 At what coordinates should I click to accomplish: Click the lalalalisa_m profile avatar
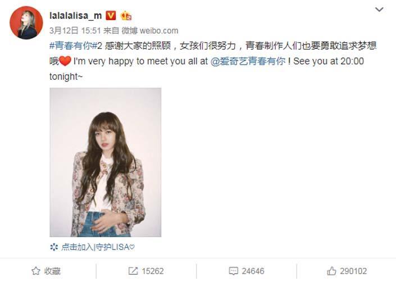26,22
